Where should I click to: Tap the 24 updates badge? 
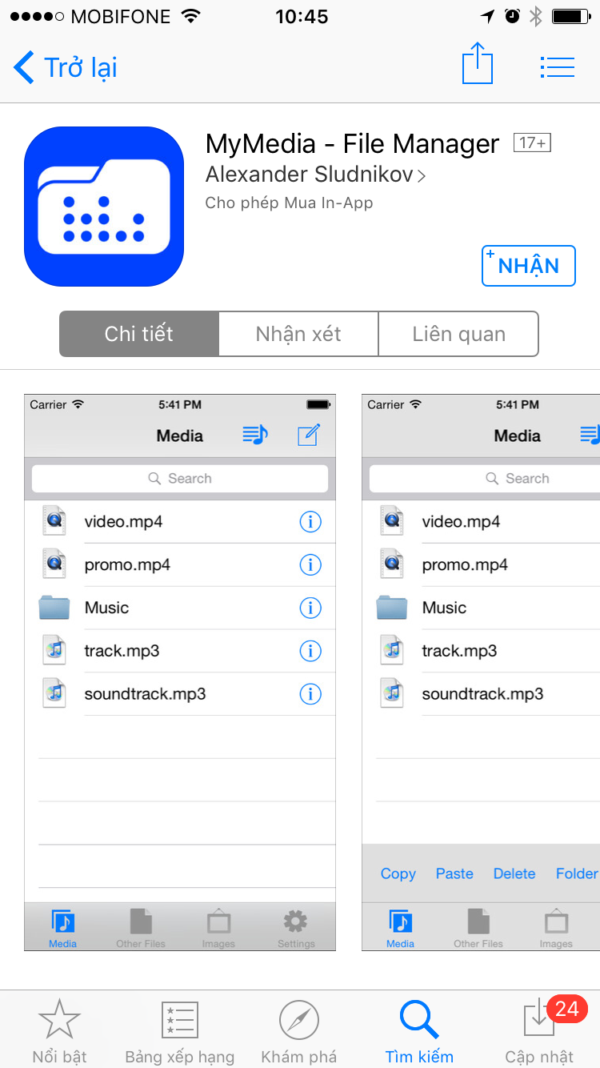click(566, 1009)
